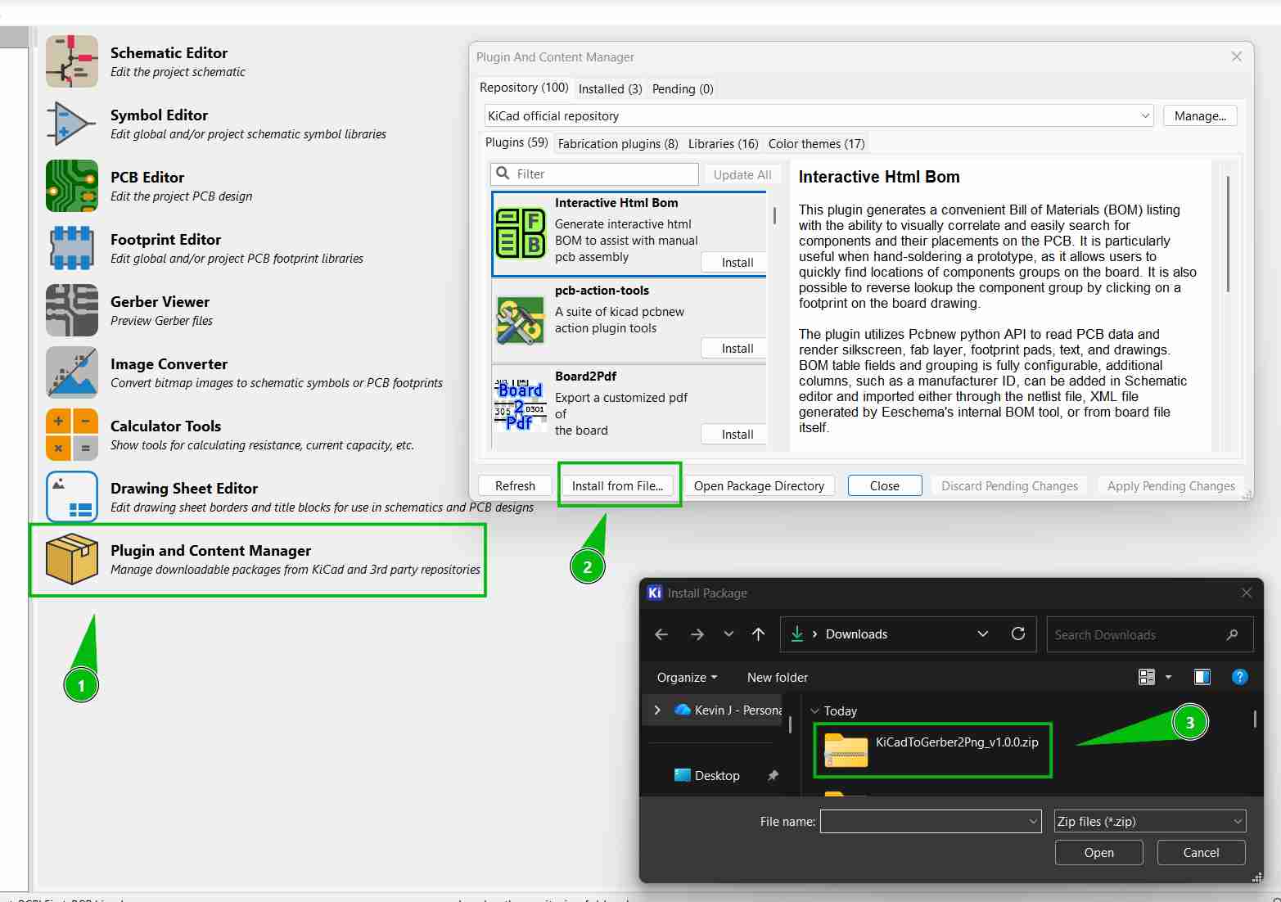The image size is (1281, 902).
Task: Click Install from File... button
Action: tap(617, 486)
